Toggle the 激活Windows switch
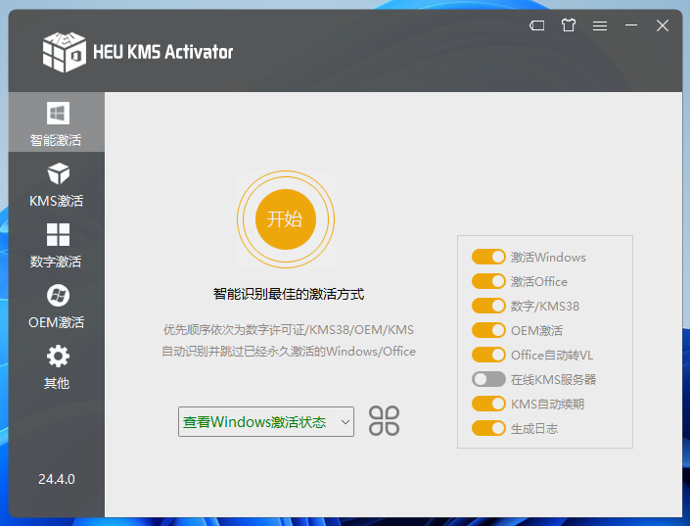Image resolution: width=690 pixels, height=526 pixels. (488, 257)
